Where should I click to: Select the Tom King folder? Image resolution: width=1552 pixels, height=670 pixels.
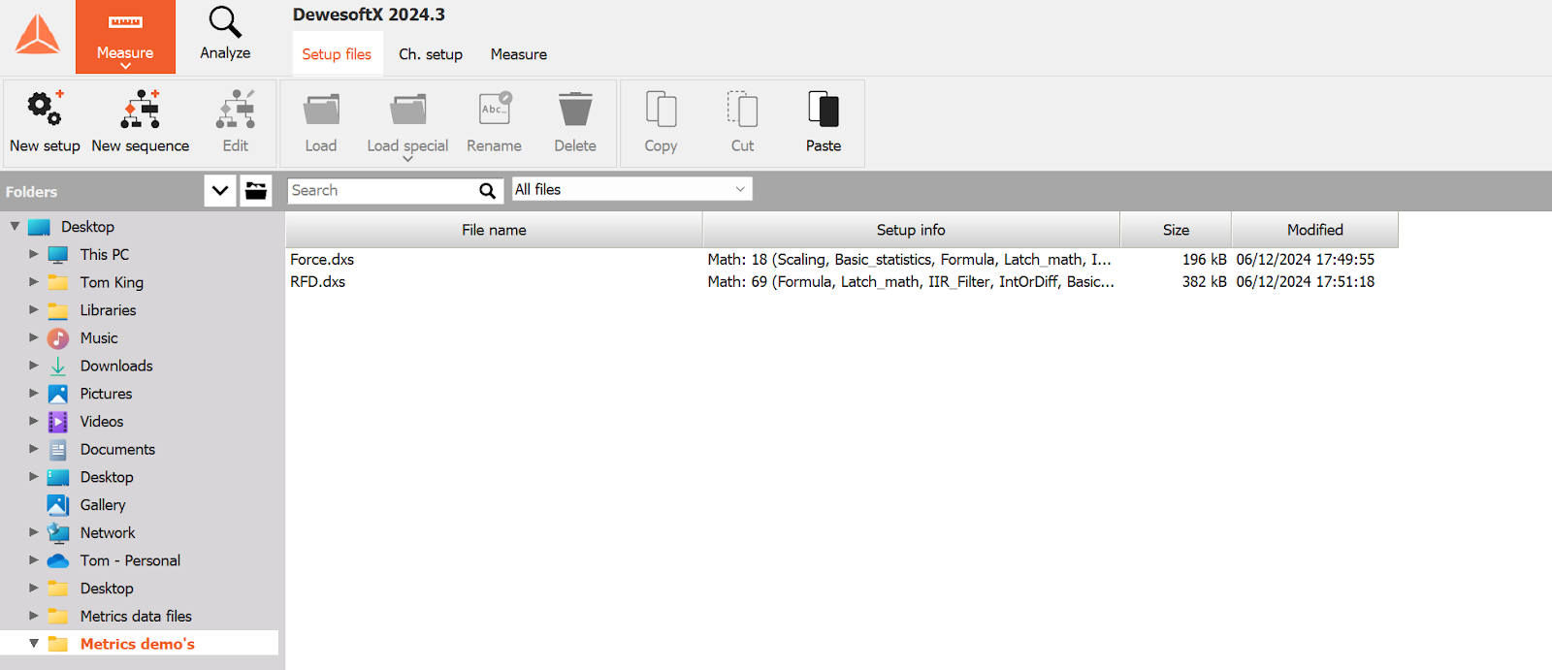pos(112,282)
